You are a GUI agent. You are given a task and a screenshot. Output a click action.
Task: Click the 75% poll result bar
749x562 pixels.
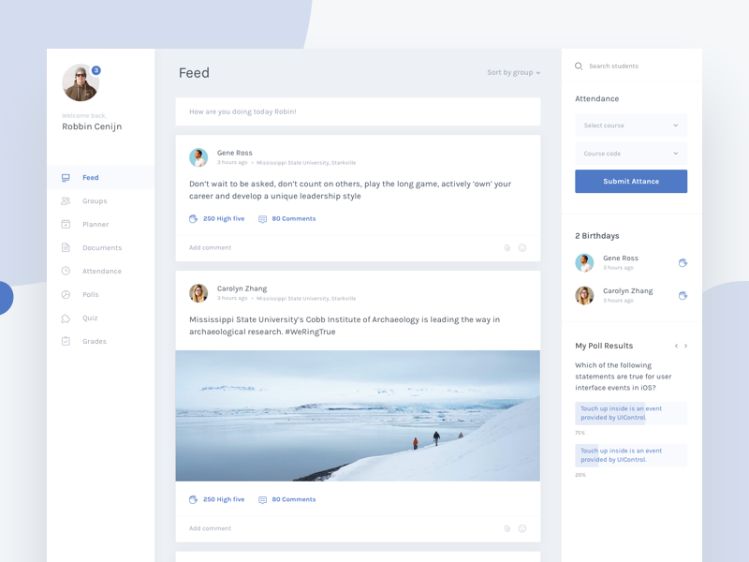coord(631,412)
